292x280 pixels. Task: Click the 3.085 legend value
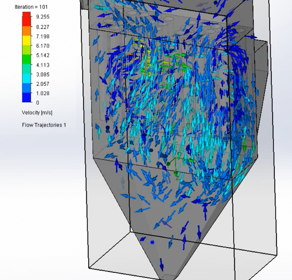click(x=43, y=74)
